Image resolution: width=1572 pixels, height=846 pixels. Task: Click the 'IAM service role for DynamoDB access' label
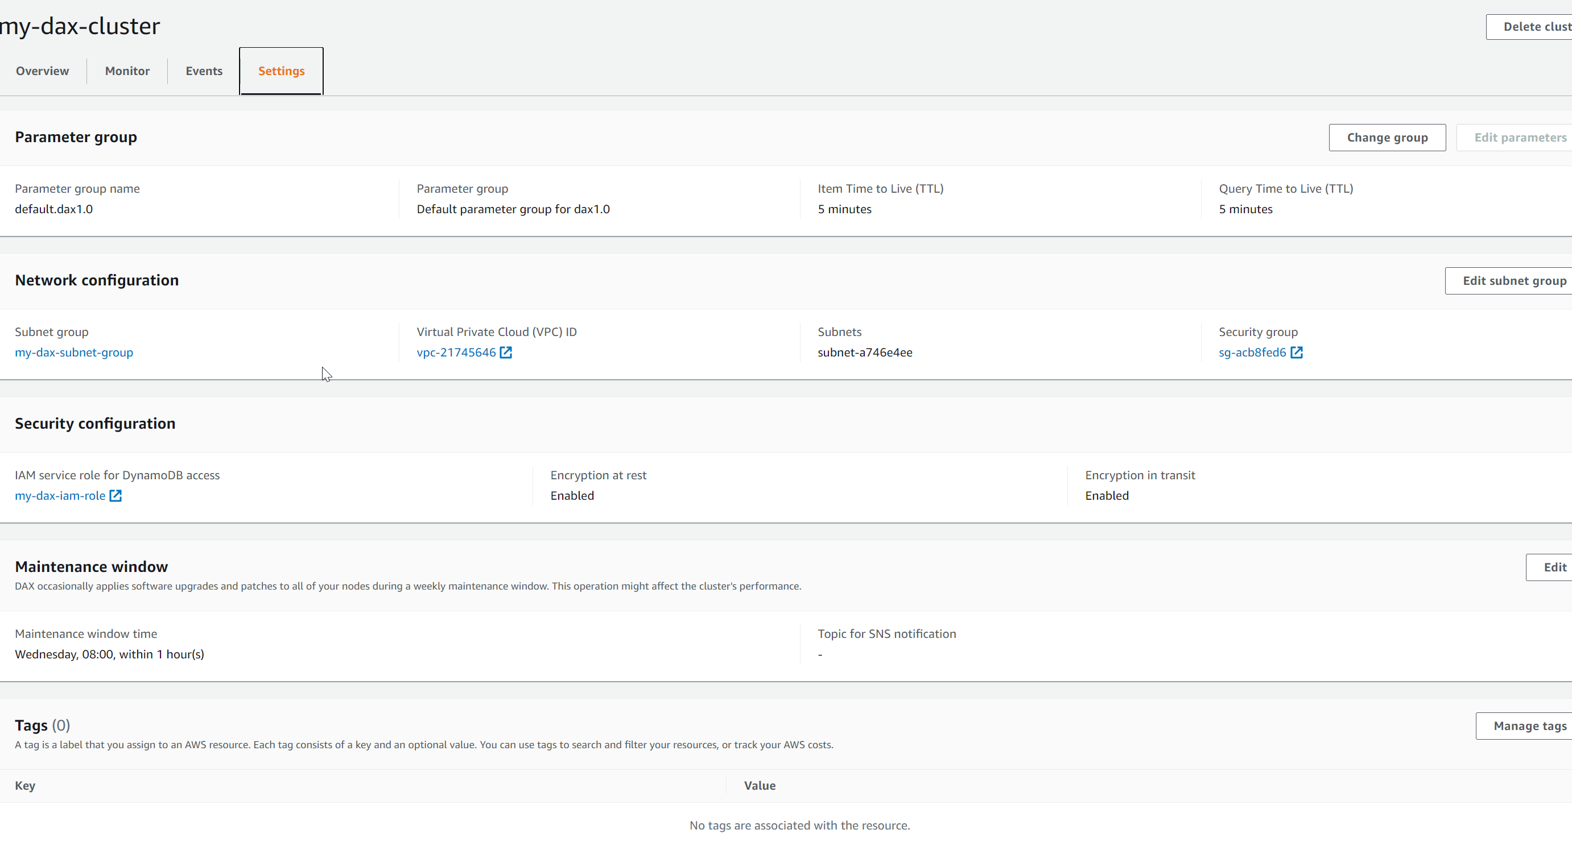[x=117, y=476]
